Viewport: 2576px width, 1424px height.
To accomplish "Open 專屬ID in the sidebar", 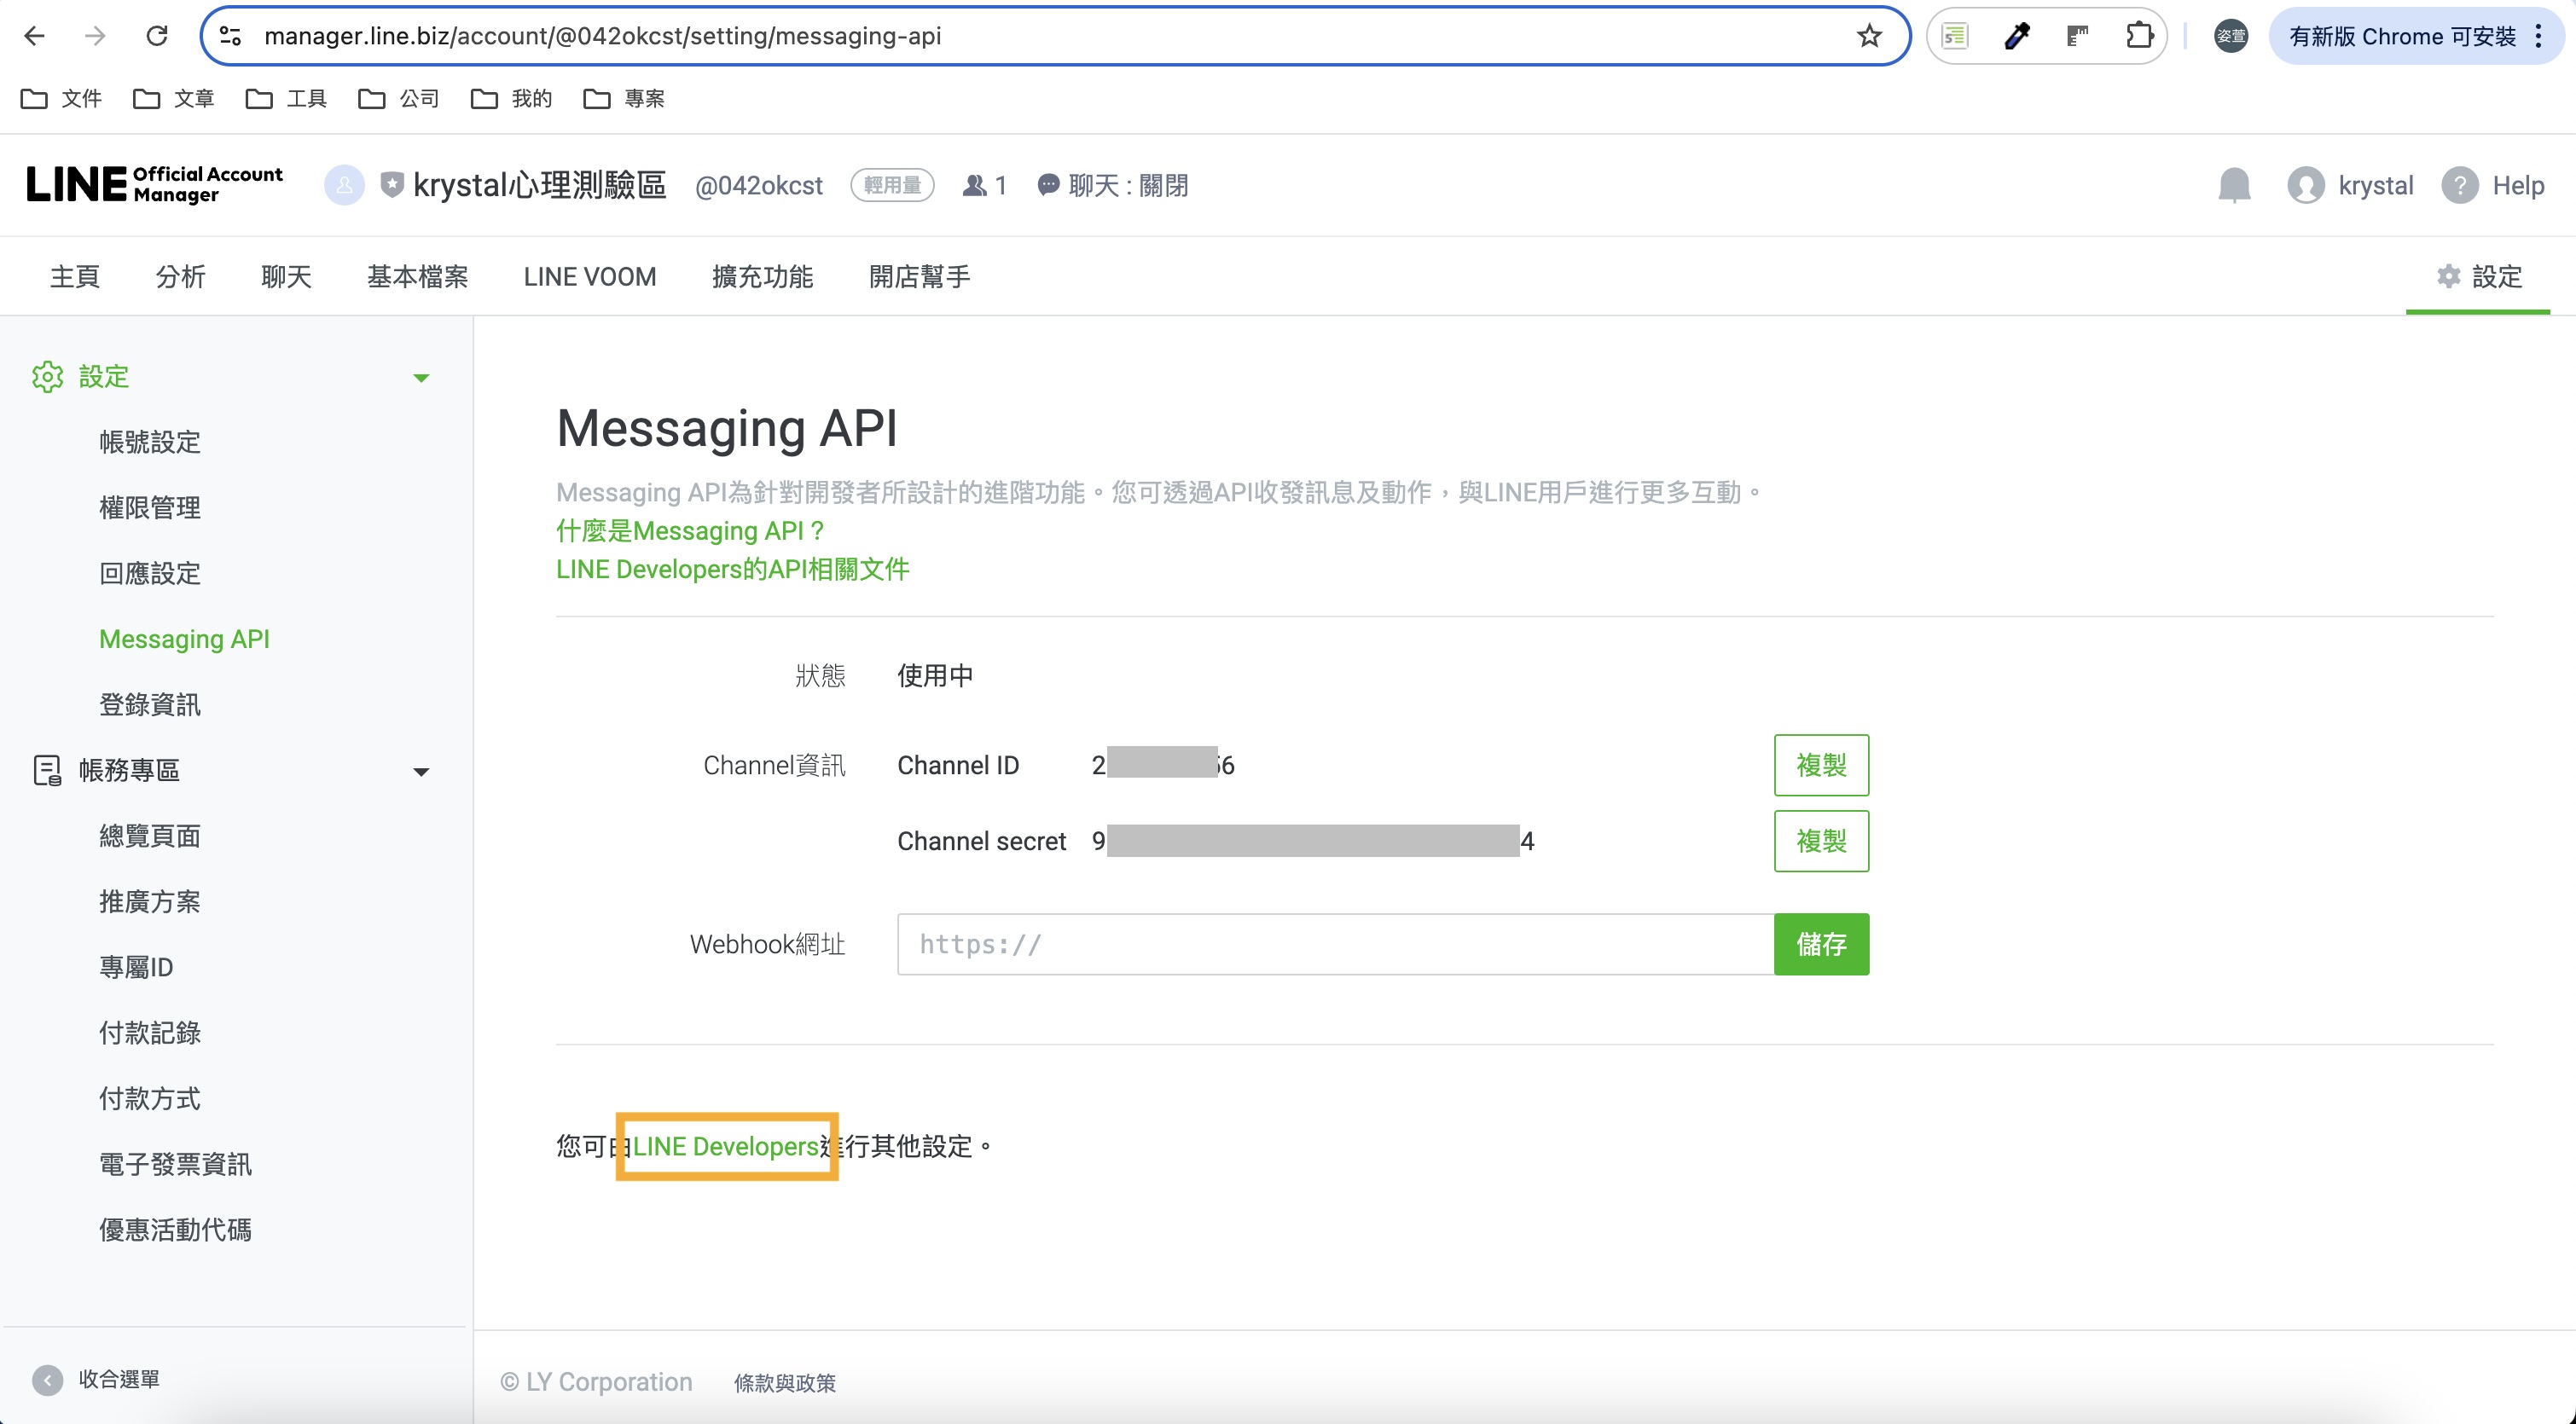I will (136, 968).
